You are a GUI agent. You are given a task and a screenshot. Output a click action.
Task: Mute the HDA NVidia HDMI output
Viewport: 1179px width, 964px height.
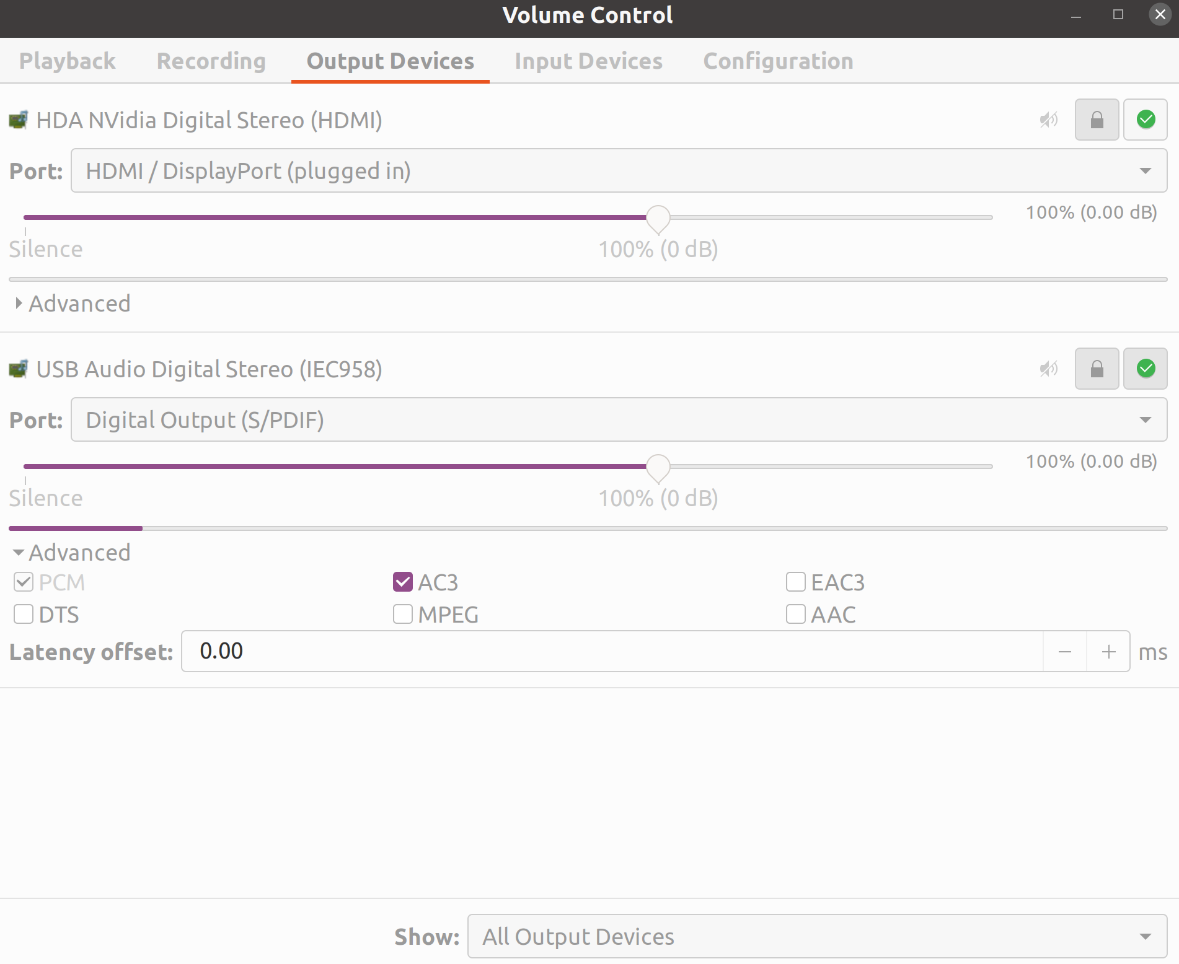(1048, 120)
